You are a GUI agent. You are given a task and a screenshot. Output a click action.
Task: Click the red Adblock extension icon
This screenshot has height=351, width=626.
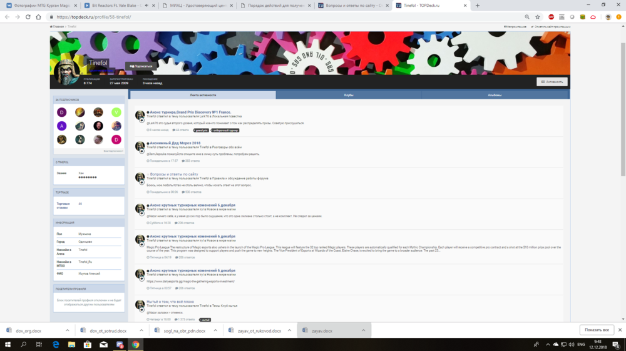point(552,17)
